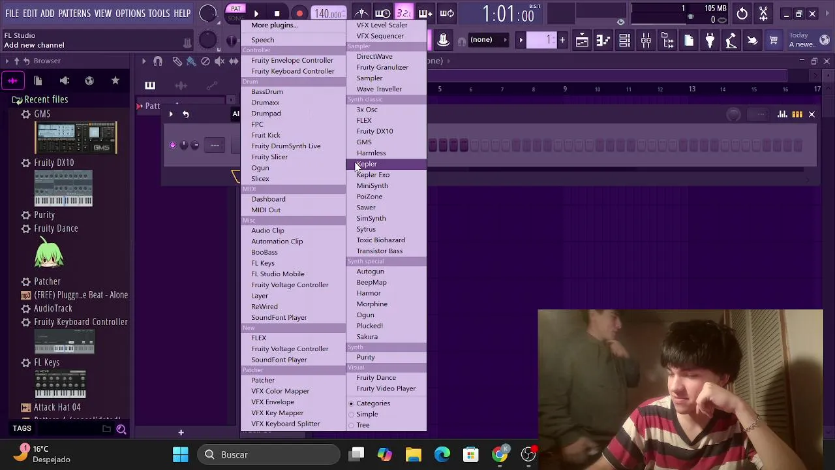Click the Browser back arrow icon
Image resolution: width=835 pixels, height=470 pixels.
[x=27, y=61]
